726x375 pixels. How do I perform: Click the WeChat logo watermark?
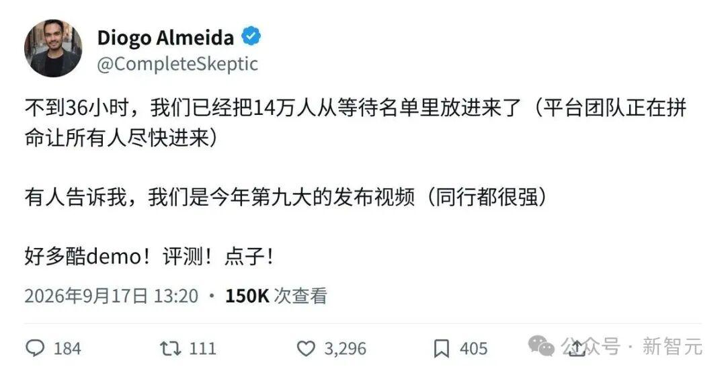click(x=542, y=346)
